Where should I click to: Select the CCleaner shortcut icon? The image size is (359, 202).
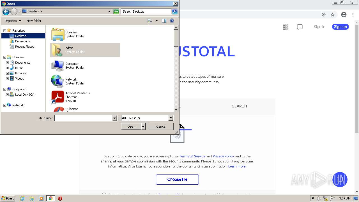point(58,110)
